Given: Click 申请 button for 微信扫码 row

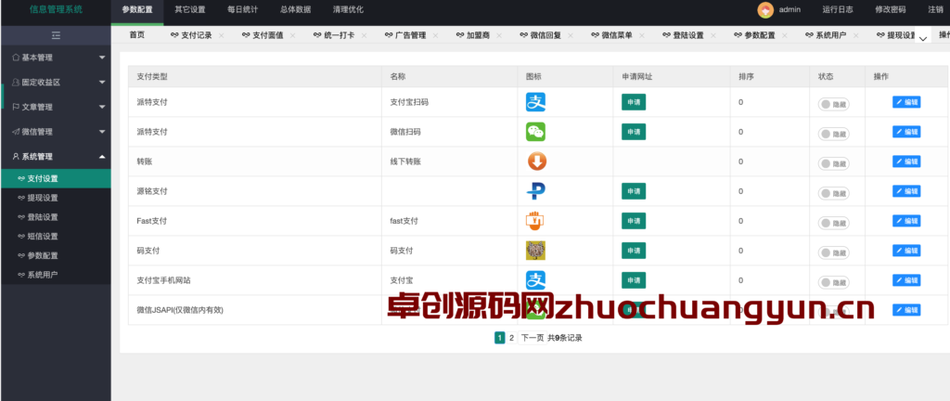Looking at the screenshot, I should click(634, 132).
